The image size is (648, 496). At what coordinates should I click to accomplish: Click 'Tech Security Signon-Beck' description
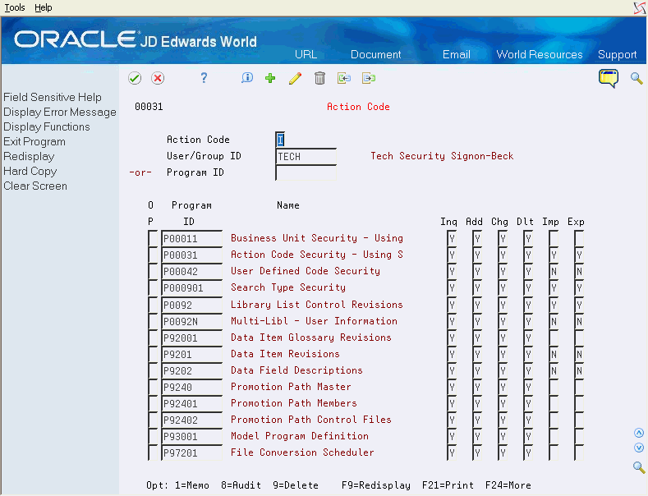(x=442, y=156)
